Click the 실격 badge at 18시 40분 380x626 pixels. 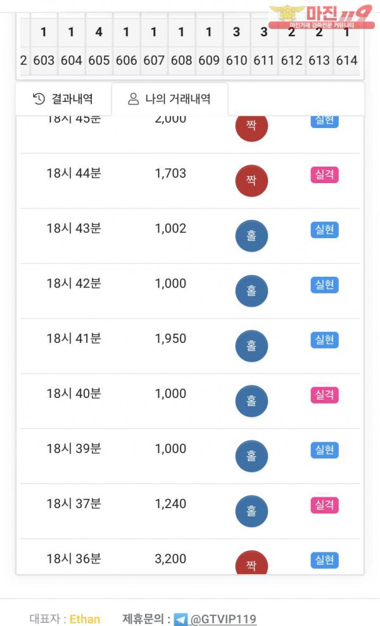[324, 395]
